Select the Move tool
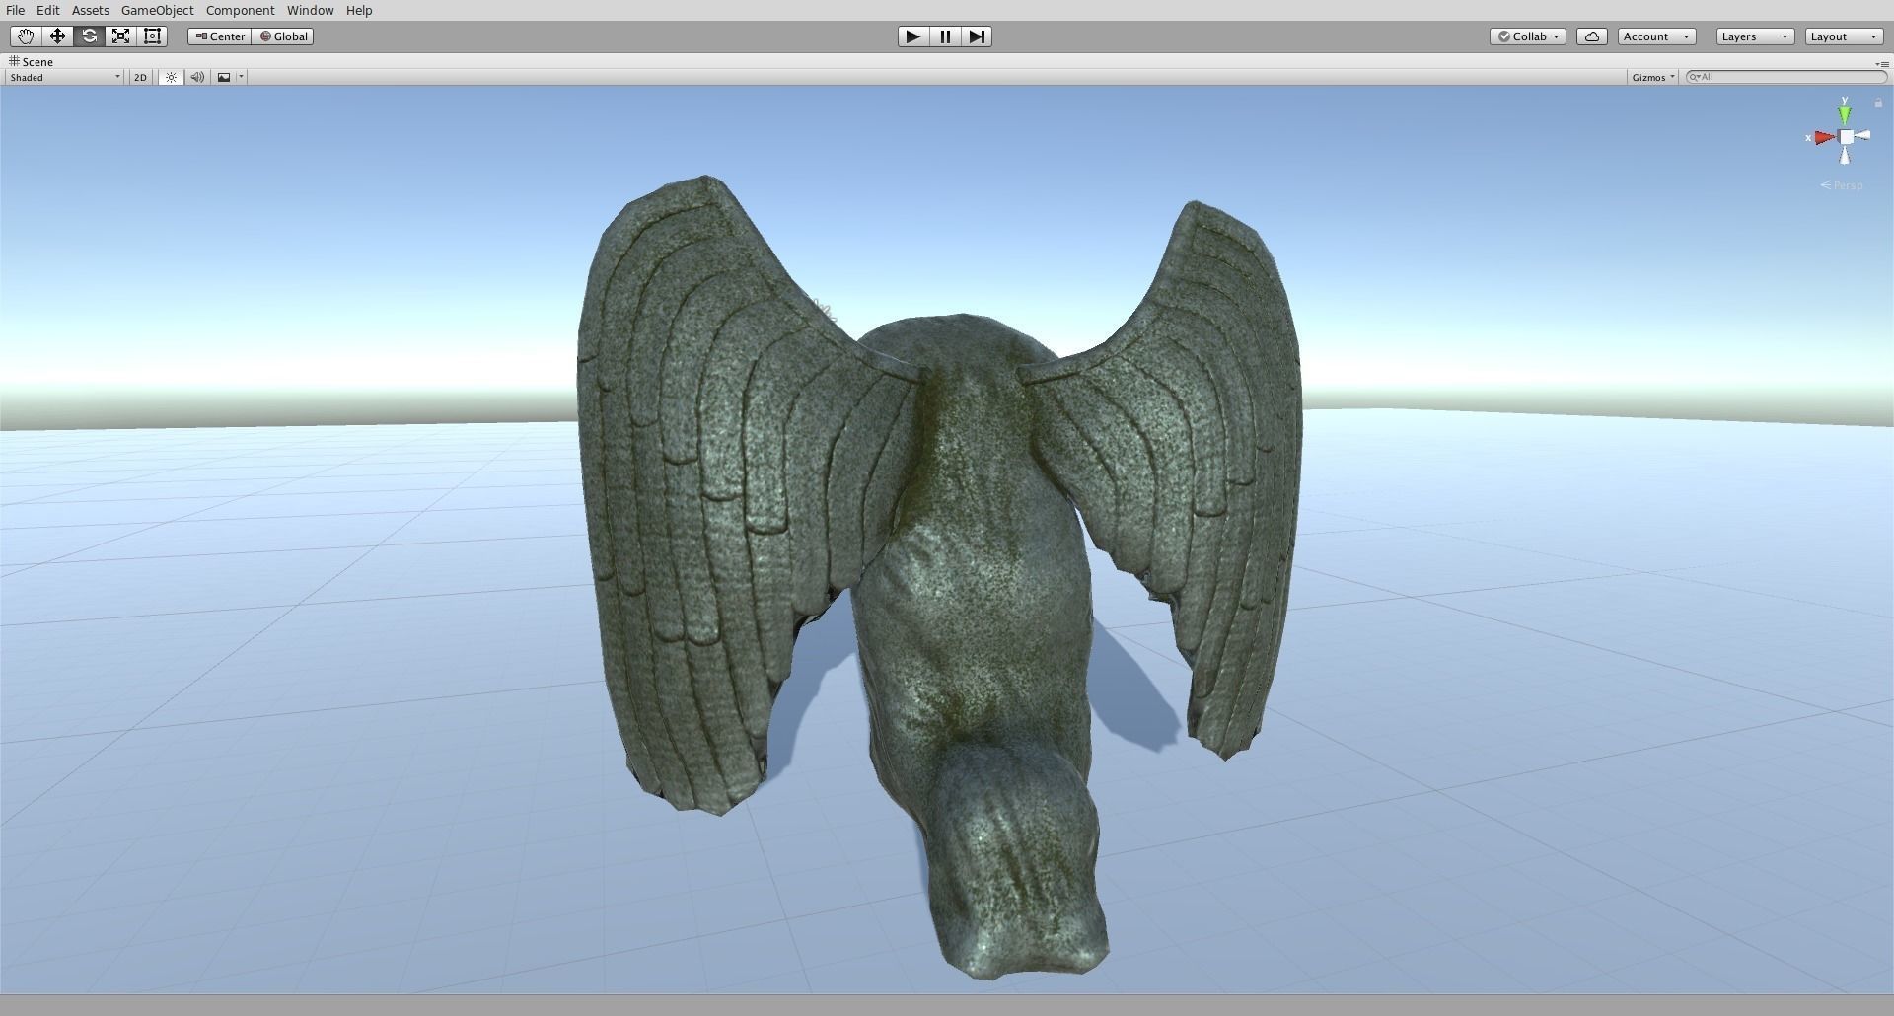Viewport: 1894px width, 1016px height. (x=57, y=36)
